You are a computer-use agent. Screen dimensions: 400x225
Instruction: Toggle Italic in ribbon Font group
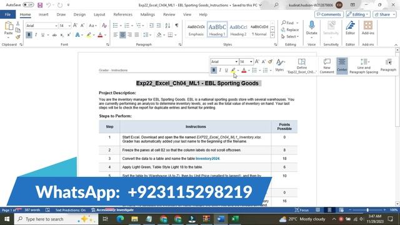click(36, 35)
